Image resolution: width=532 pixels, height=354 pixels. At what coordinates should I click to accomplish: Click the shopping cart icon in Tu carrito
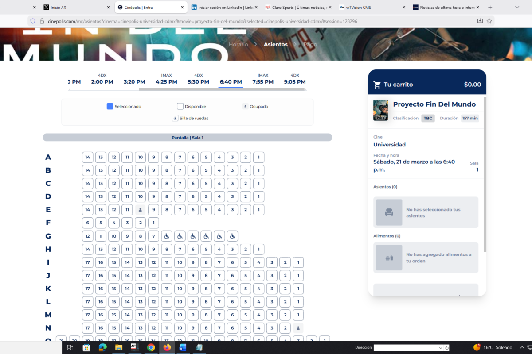(377, 85)
